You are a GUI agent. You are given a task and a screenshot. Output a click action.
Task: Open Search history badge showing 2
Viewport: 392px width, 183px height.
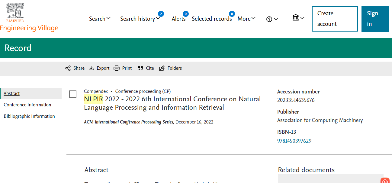[x=161, y=14]
